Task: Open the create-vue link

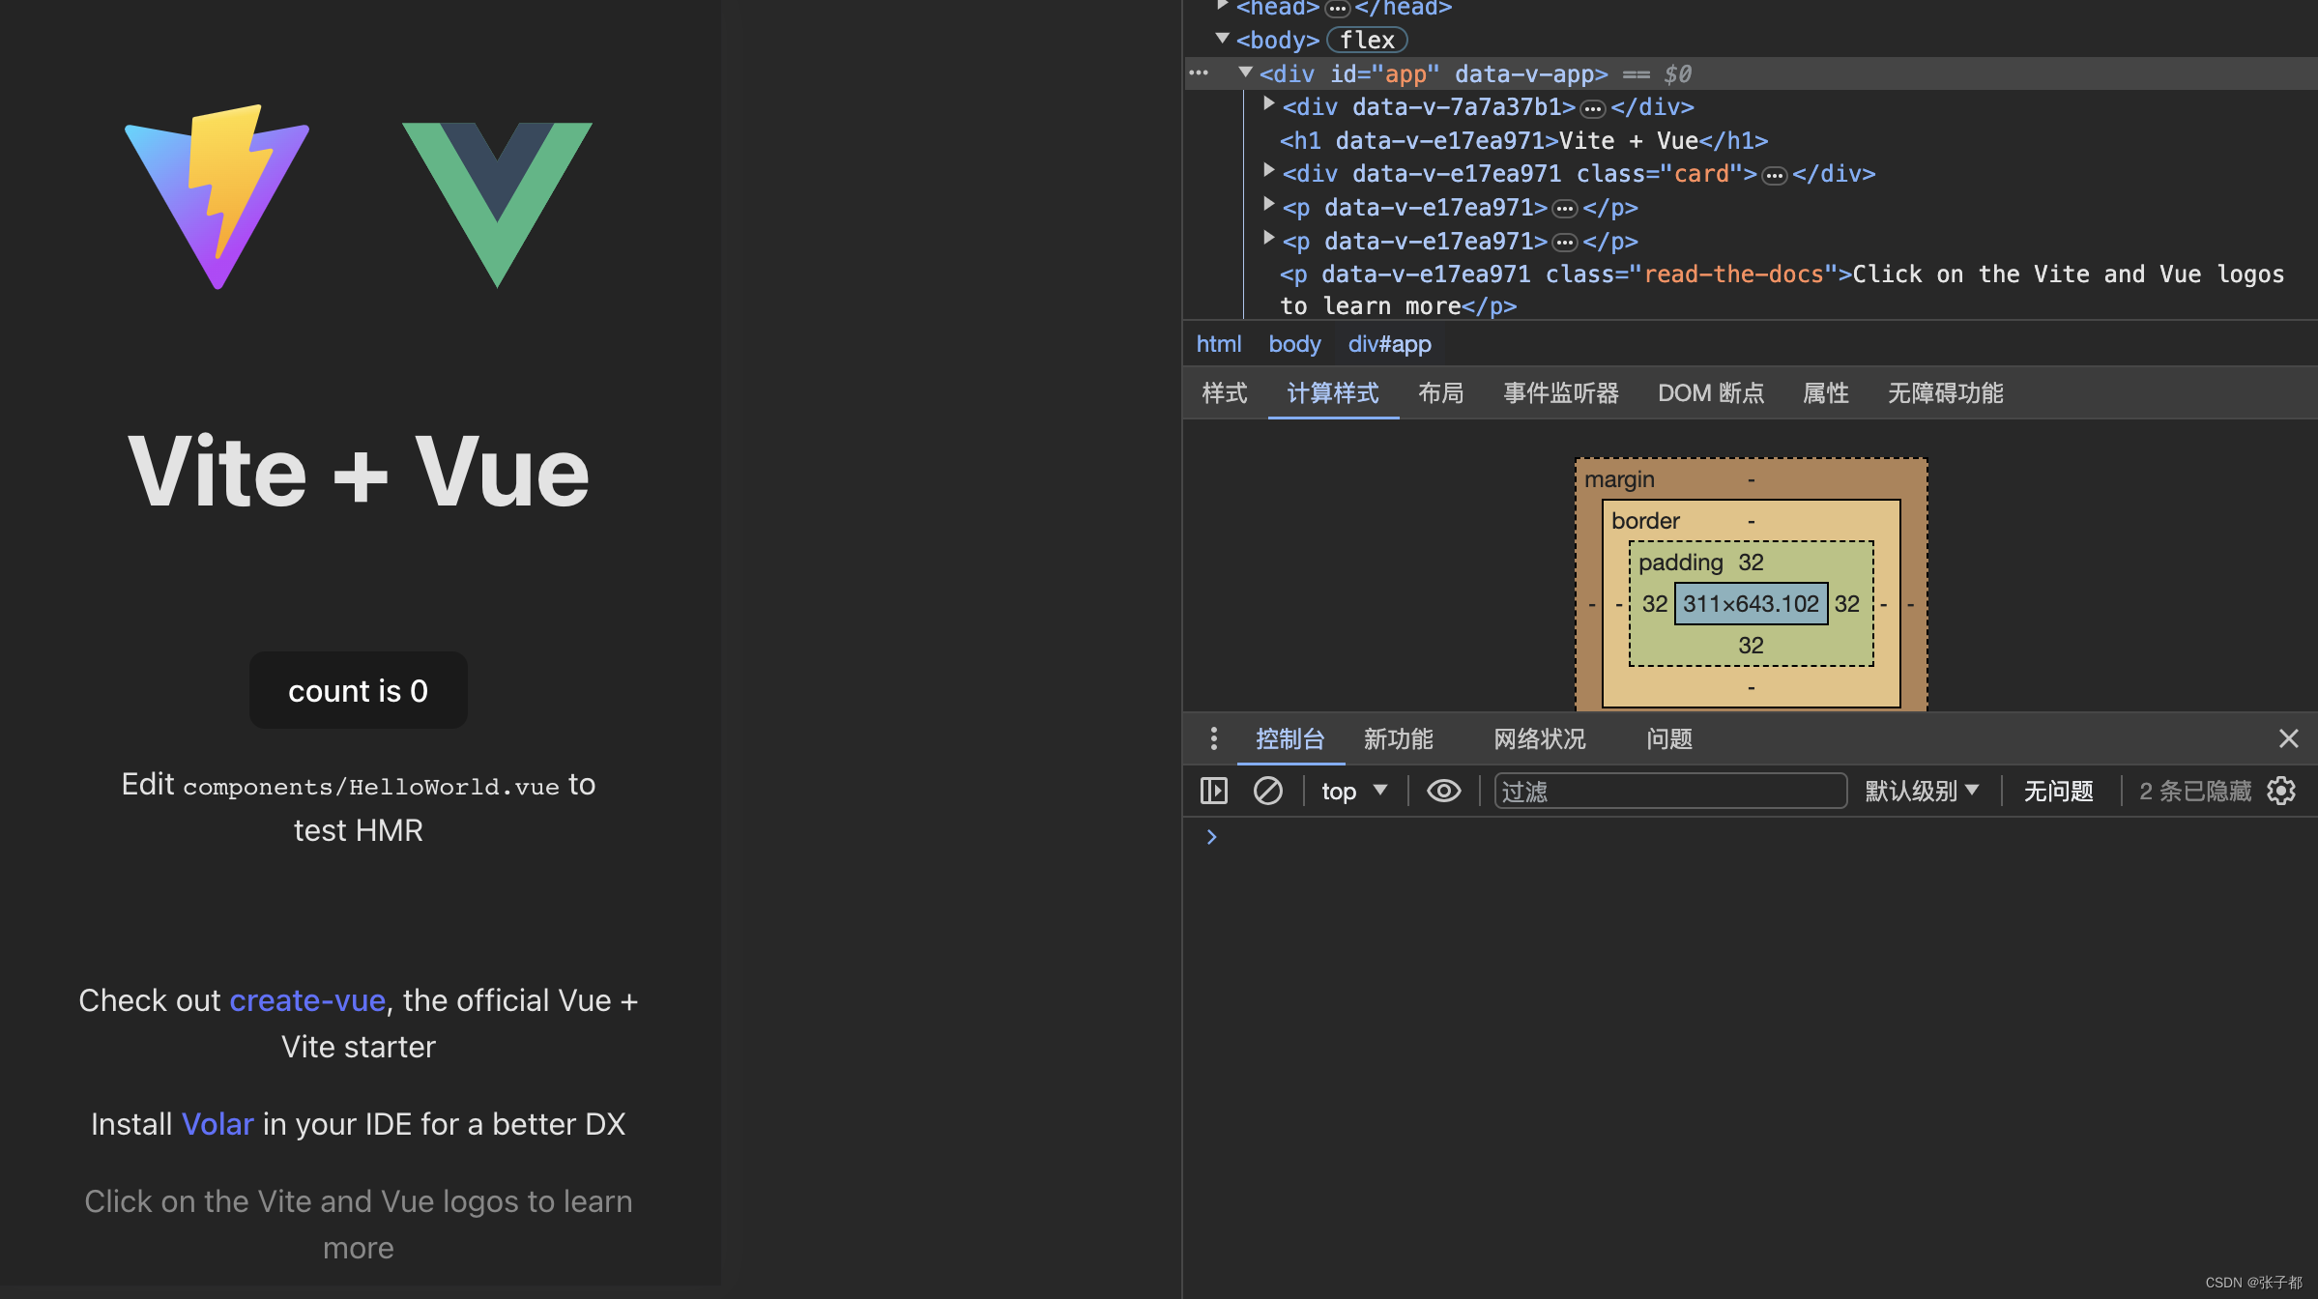Action: [x=307, y=1000]
